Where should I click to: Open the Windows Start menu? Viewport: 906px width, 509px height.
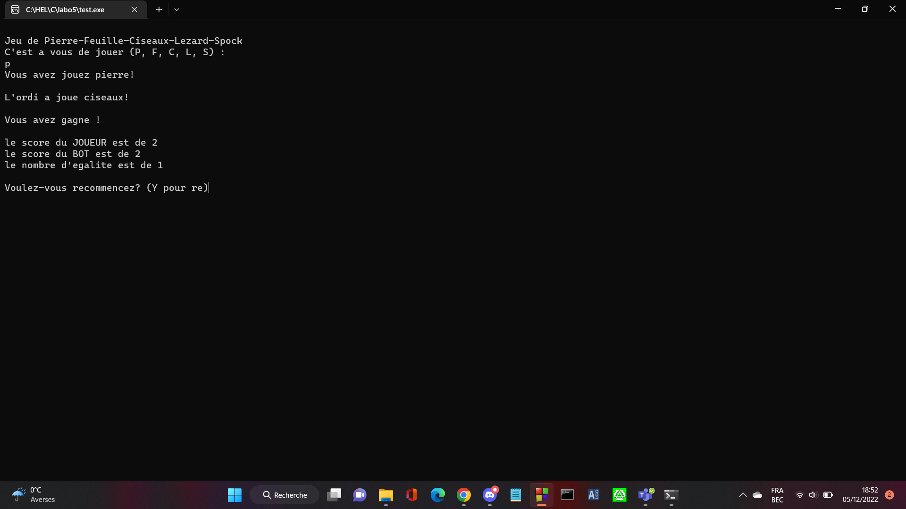point(235,495)
